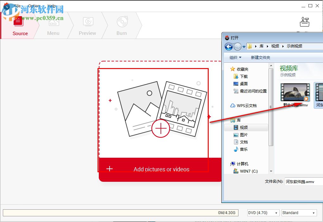The height and width of the screenshot is (222, 323).
Task: Open the Standard quality dropdown
Action: click(298, 212)
